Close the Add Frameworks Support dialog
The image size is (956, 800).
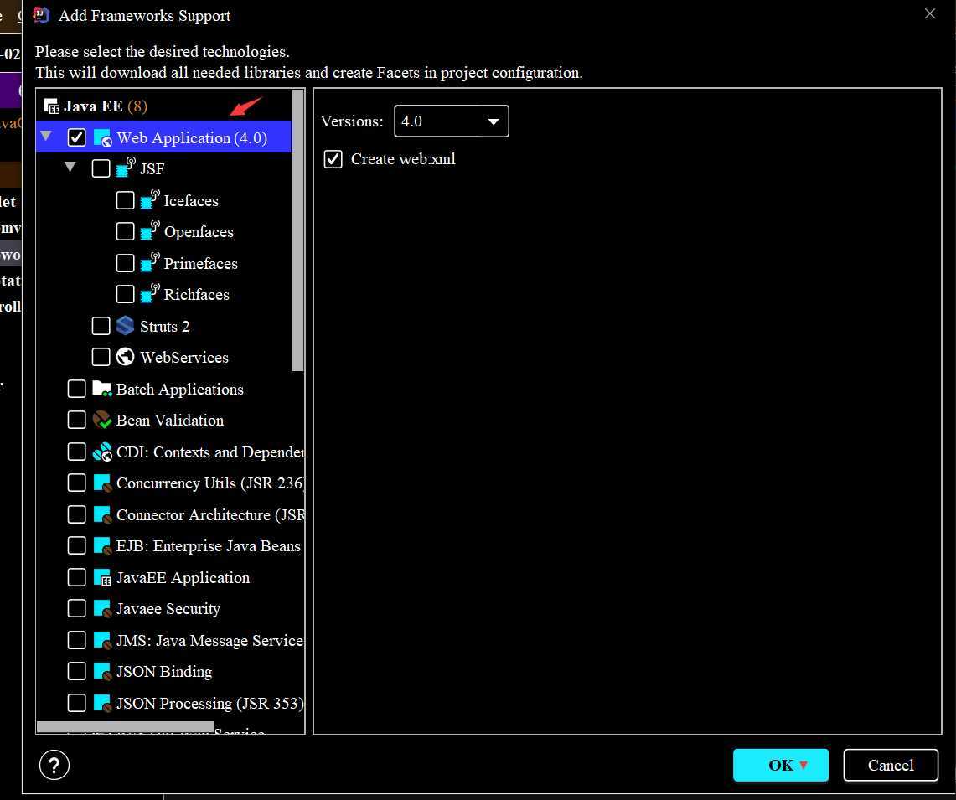[x=929, y=13]
